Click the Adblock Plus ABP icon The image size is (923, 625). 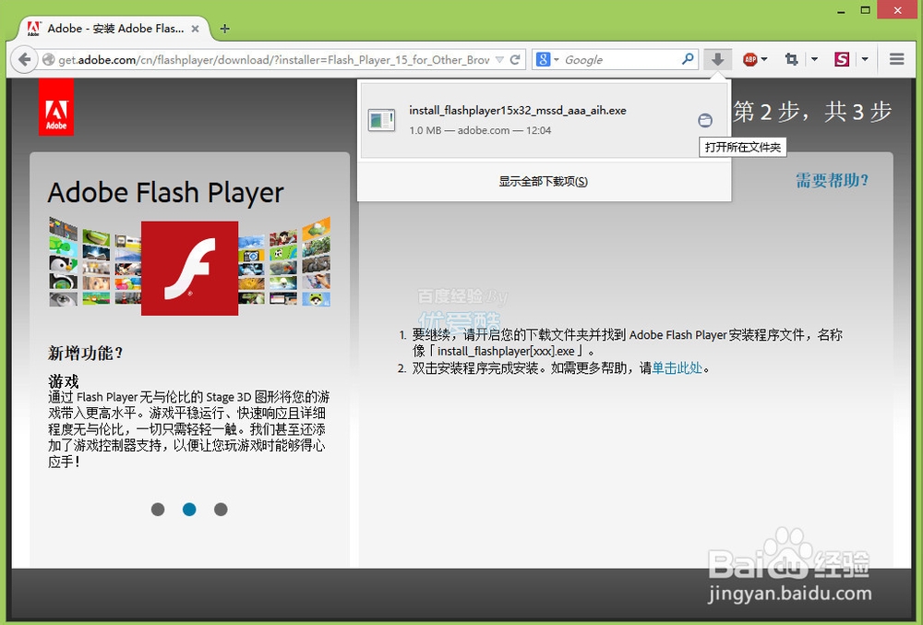click(749, 59)
